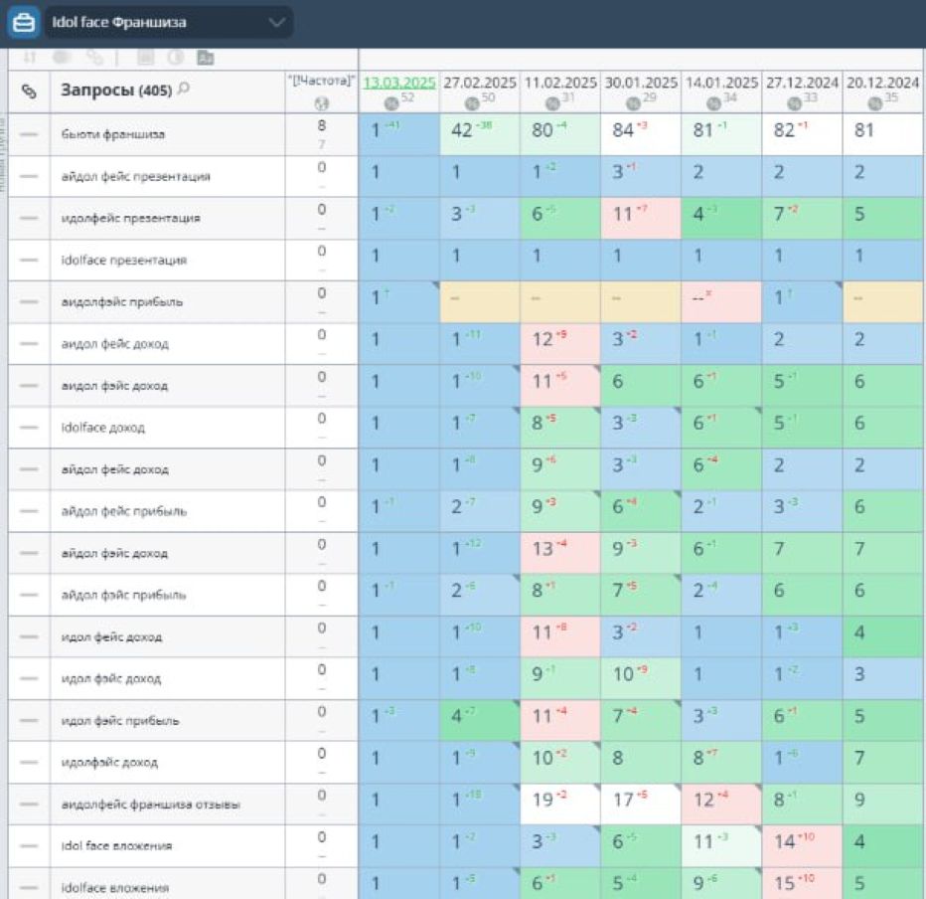Click pink cell 11 in идолфейс презентация row
The width and height of the screenshot is (926, 899).
[641, 218]
